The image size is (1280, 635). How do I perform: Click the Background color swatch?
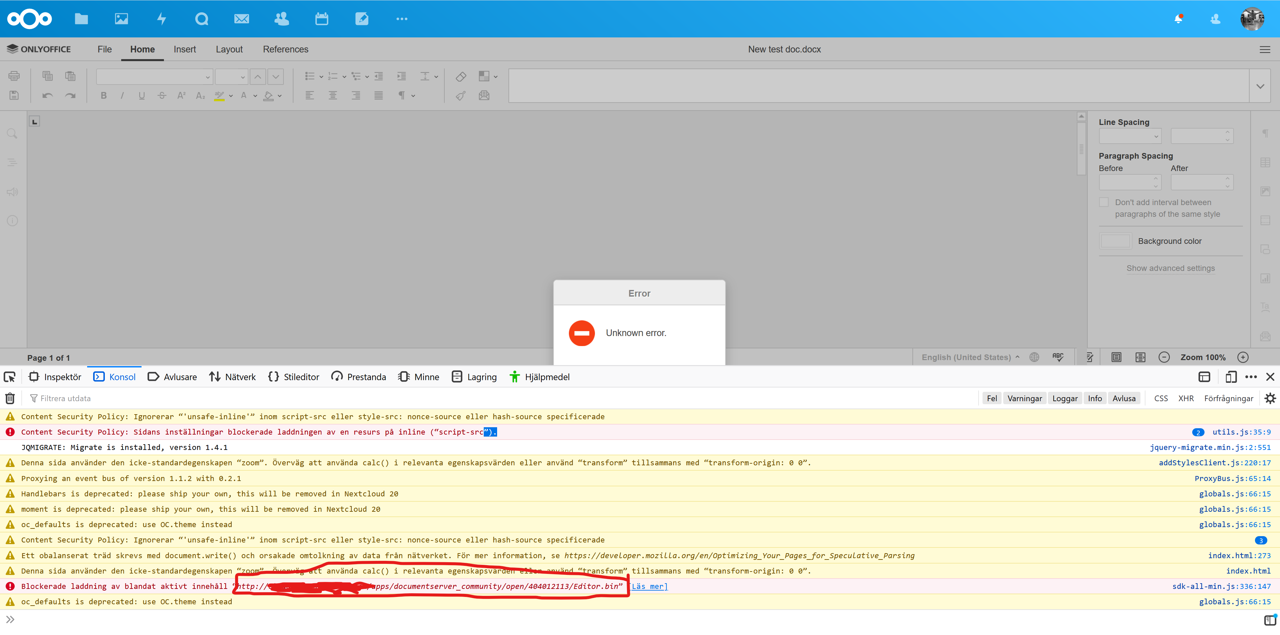click(1115, 241)
